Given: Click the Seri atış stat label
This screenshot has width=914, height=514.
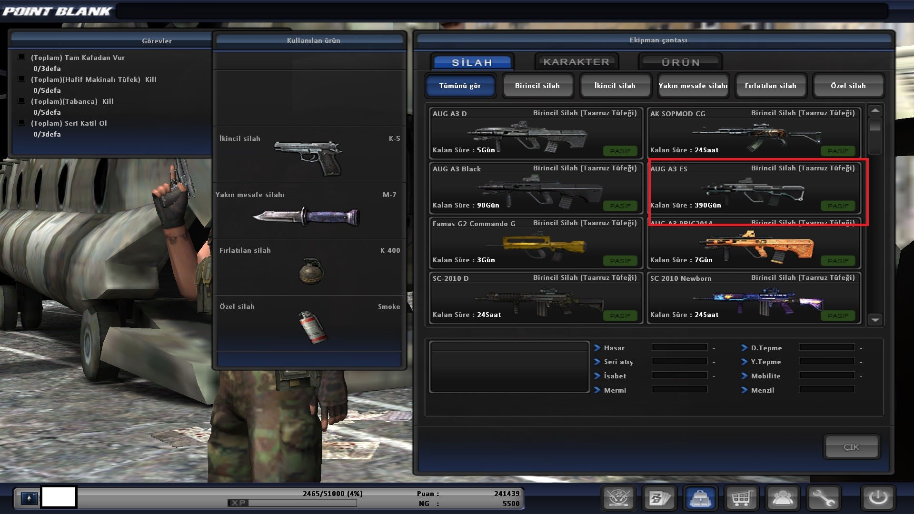Looking at the screenshot, I should (x=618, y=362).
